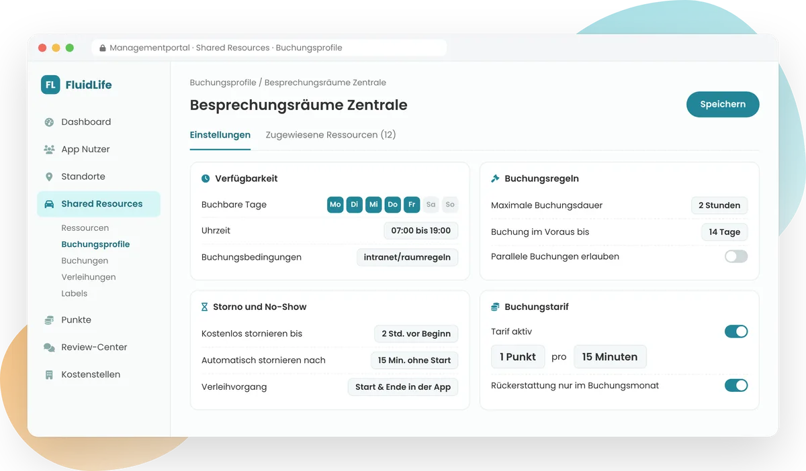806x471 pixels.
Task: Switch to Einstellungen tab
Action: pos(220,135)
